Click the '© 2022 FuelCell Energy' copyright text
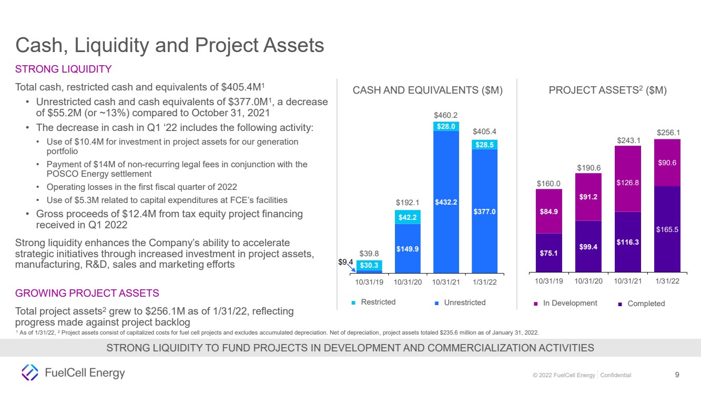 click(x=564, y=375)
